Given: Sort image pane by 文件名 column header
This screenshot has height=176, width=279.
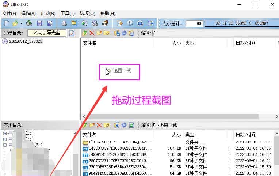Looking at the screenshot, I should (x=118, y=43).
